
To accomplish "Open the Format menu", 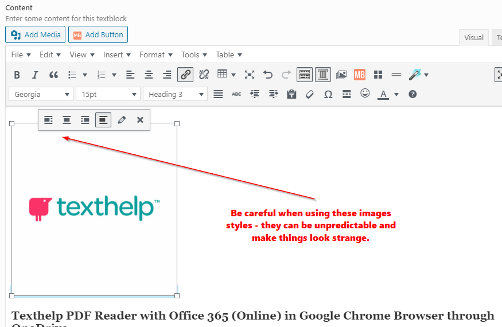I will tap(156, 54).
